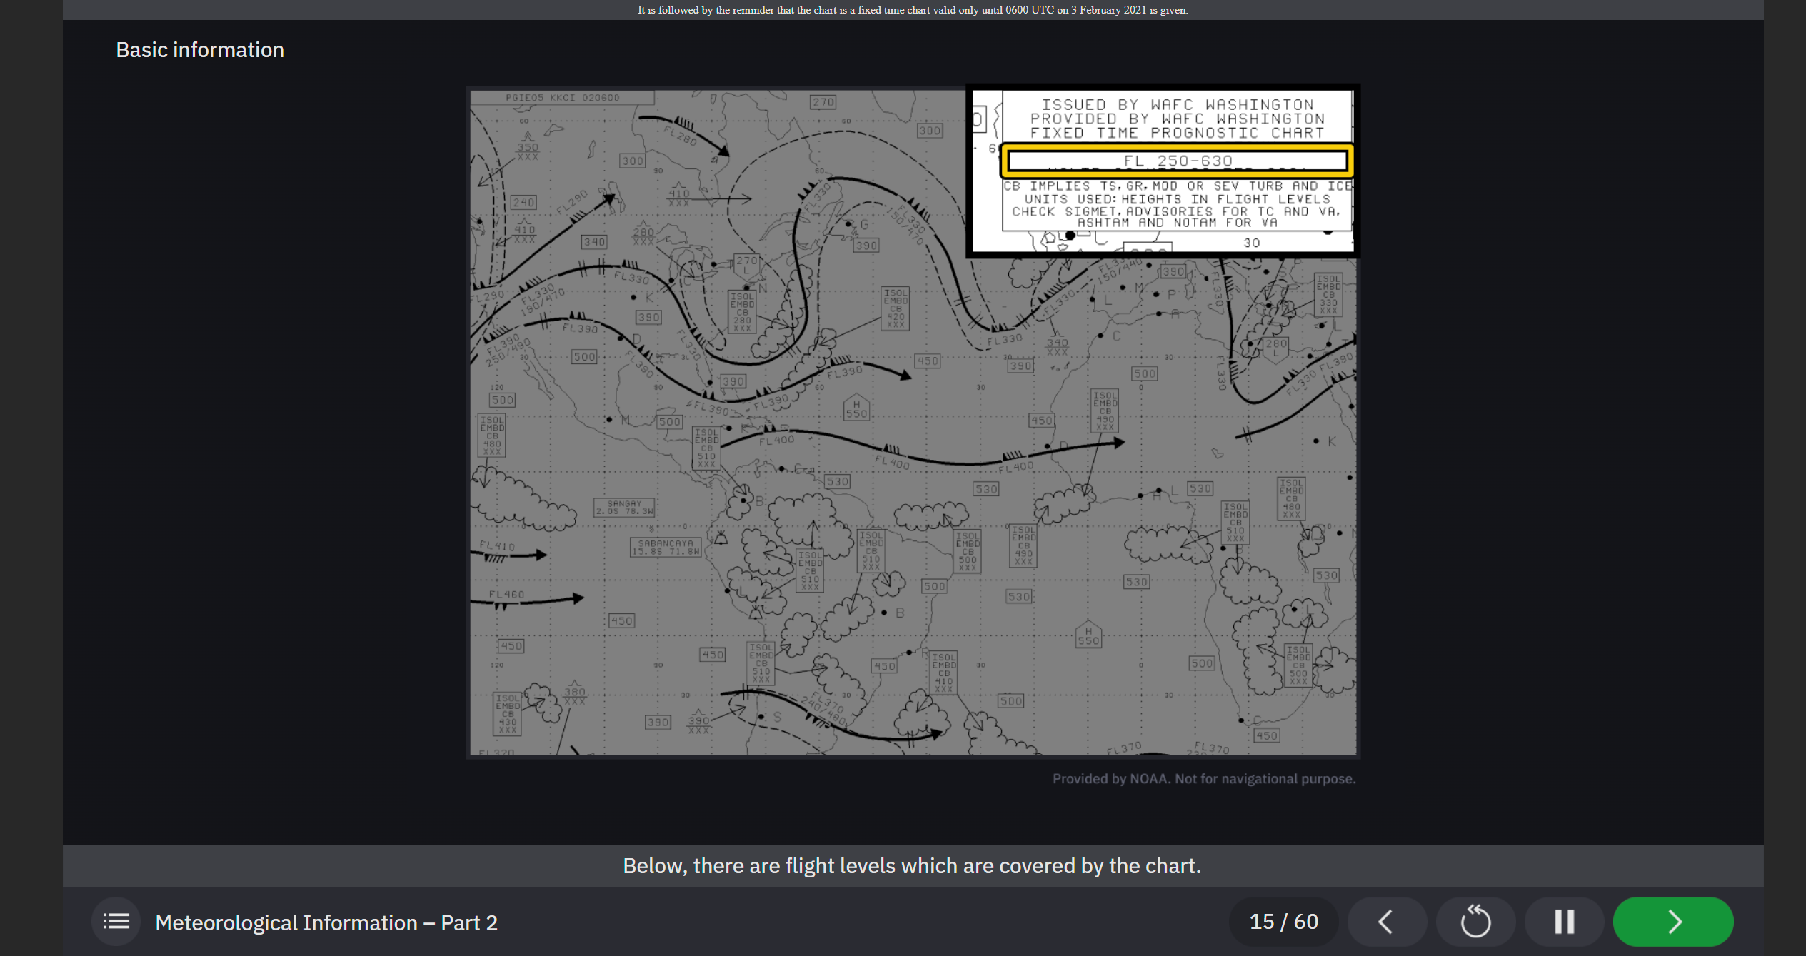
Task: Advance with the green next arrow
Action: tap(1672, 921)
